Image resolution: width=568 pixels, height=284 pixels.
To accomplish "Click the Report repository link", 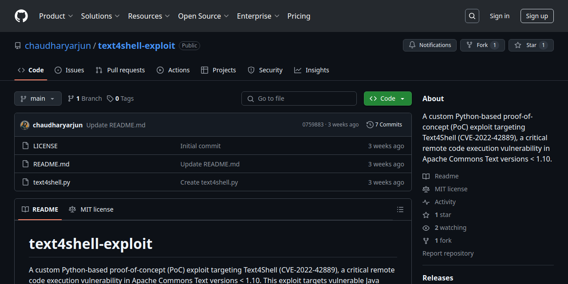I will click(x=448, y=253).
